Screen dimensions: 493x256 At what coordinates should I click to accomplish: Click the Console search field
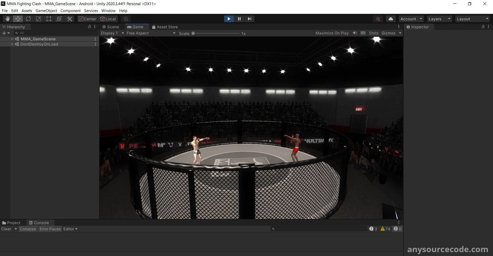pyautogui.click(x=319, y=229)
